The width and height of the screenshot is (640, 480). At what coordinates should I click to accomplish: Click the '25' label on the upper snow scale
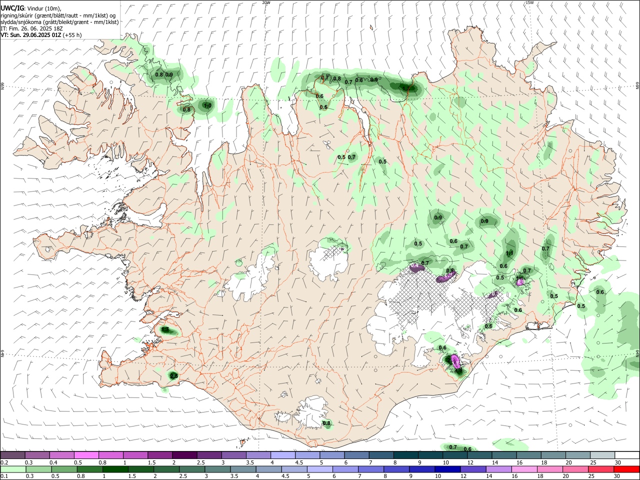tap(592, 462)
